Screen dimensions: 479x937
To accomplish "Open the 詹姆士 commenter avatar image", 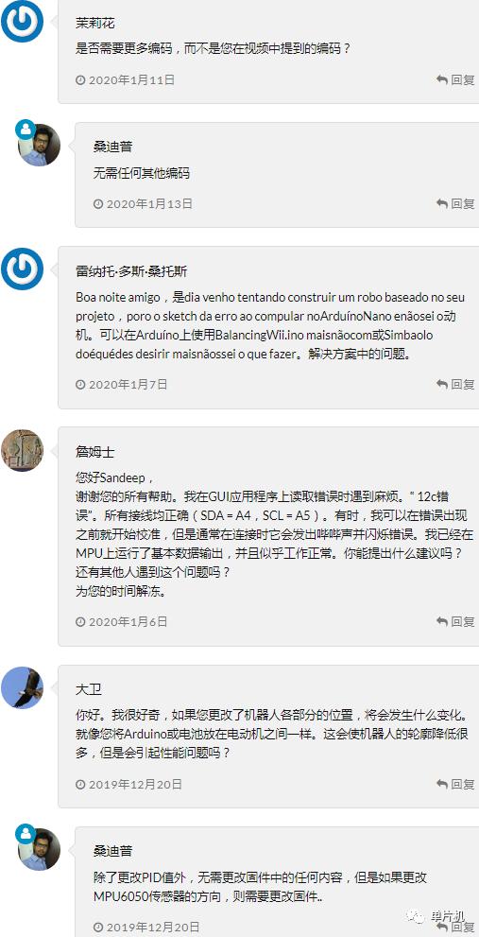I will (22, 450).
